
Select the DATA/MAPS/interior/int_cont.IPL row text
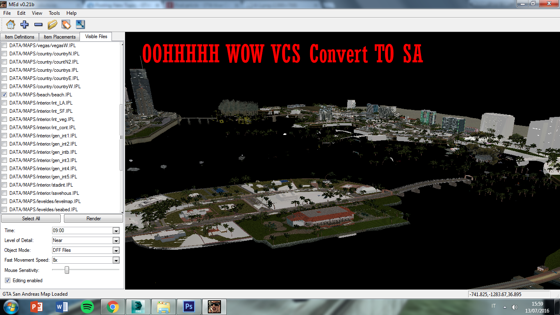(x=43, y=128)
